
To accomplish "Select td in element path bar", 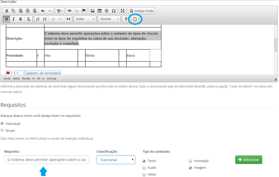I will tap(39, 78).
